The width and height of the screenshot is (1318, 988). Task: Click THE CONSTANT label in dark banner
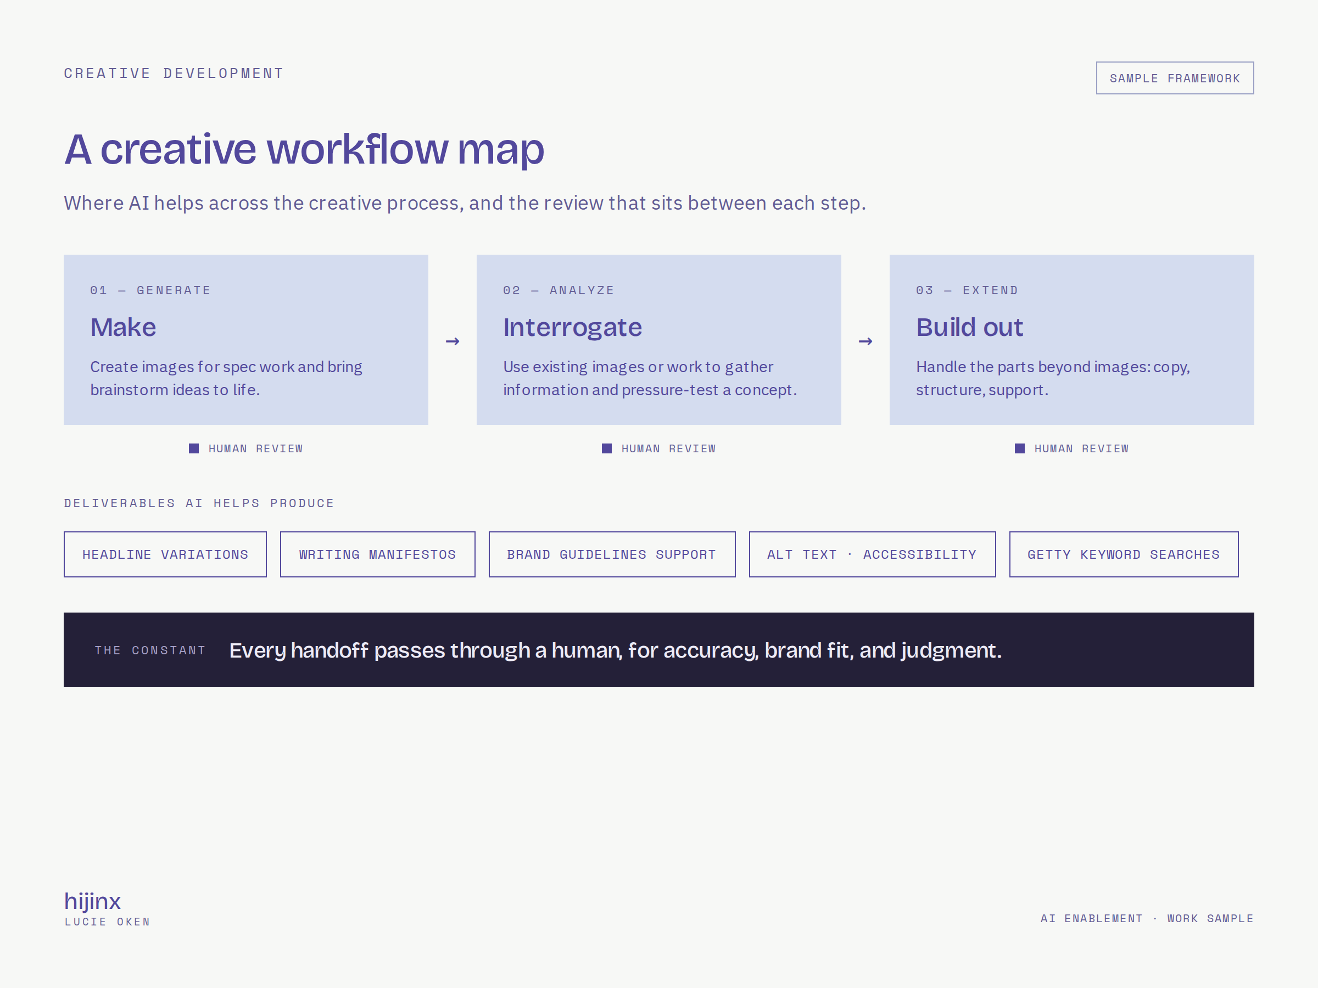(x=150, y=650)
